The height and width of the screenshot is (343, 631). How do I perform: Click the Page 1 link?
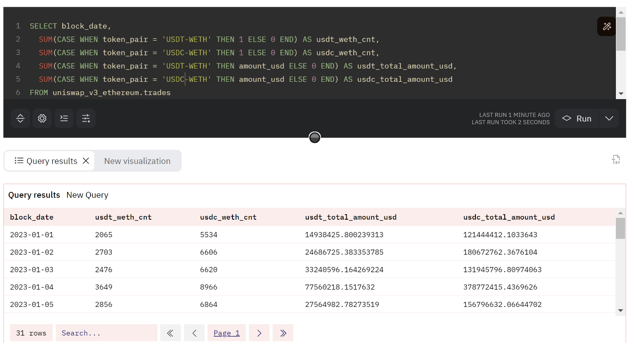[x=227, y=333]
